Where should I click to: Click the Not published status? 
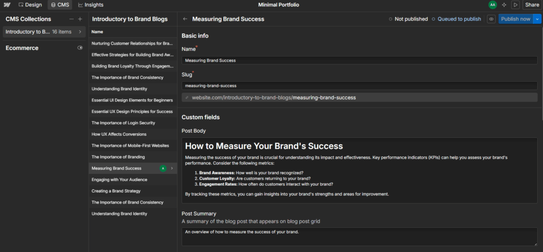coord(408,19)
